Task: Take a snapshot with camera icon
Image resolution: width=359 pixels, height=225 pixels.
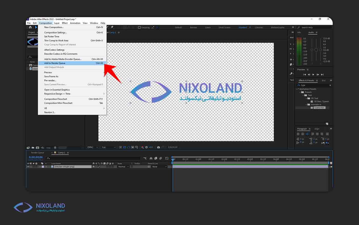Action: (158, 147)
